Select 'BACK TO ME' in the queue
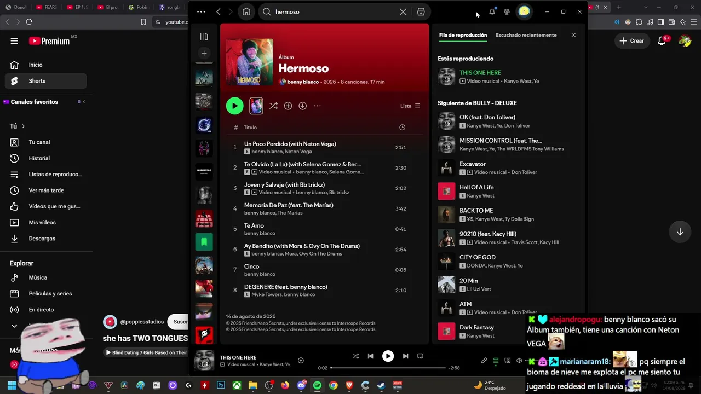This screenshot has height=394, width=701. (508, 215)
